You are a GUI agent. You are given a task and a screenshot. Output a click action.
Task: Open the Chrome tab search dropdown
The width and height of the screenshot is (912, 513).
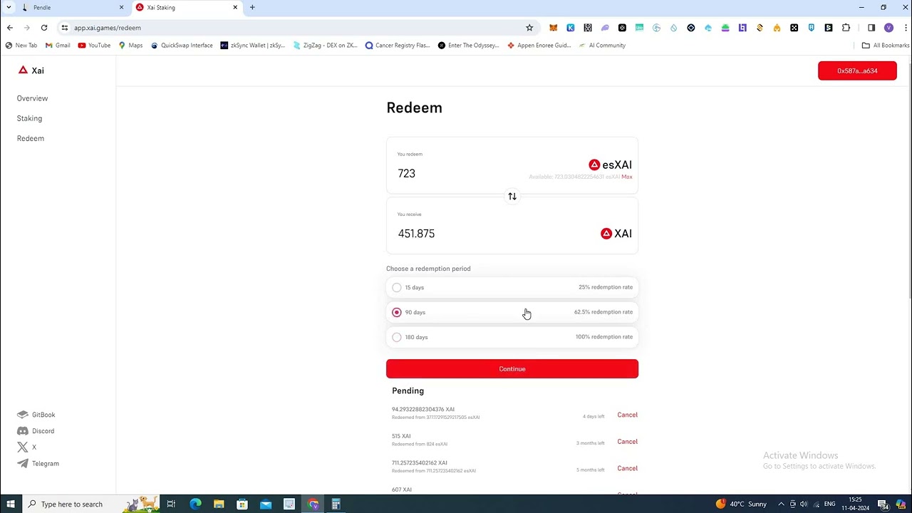(x=9, y=7)
